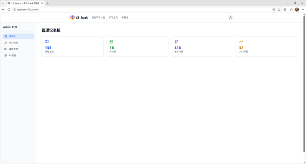Select the CS-Stack browser tab
306x164 pixels.
[25, 3]
